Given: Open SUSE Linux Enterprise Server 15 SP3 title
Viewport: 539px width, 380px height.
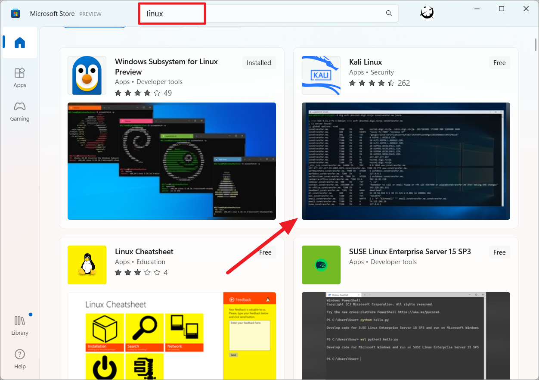Looking at the screenshot, I should (x=410, y=252).
